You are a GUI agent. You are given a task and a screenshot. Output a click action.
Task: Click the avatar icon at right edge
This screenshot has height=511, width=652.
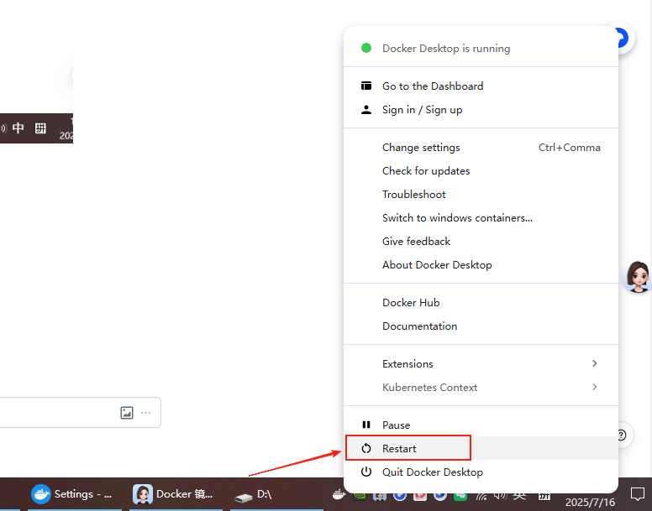click(638, 276)
